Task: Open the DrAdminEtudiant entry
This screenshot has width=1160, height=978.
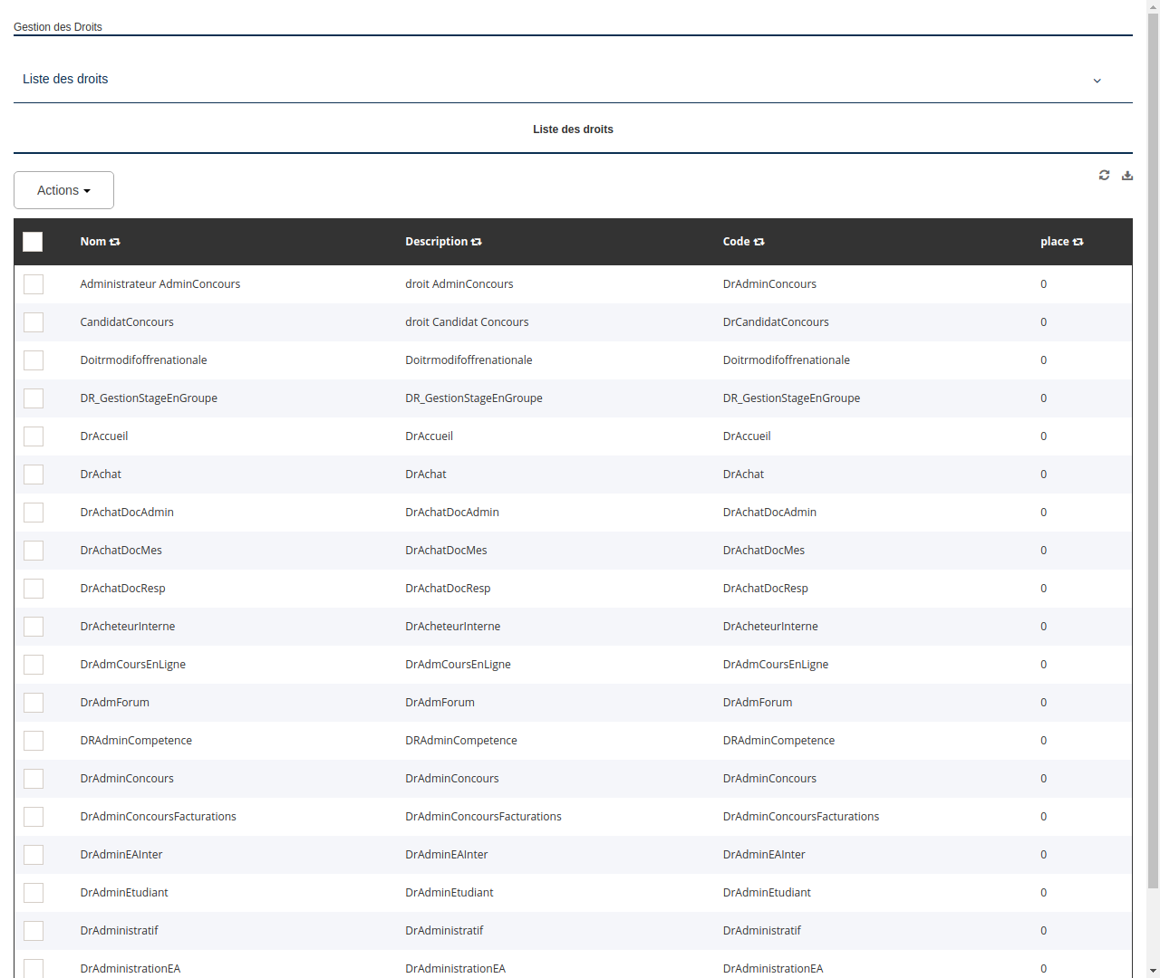Action: 124,892
